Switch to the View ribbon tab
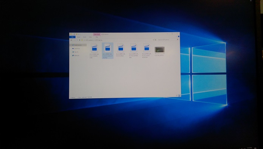The image size is (263, 149). (x=90, y=37)
